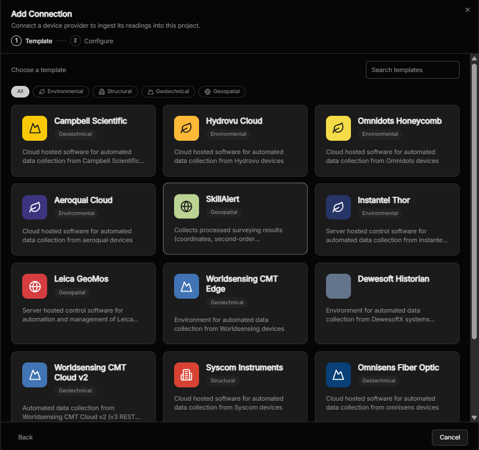Click the Leica GeoMos red globe icon
The image size is (479, 450).
point(34,287)
